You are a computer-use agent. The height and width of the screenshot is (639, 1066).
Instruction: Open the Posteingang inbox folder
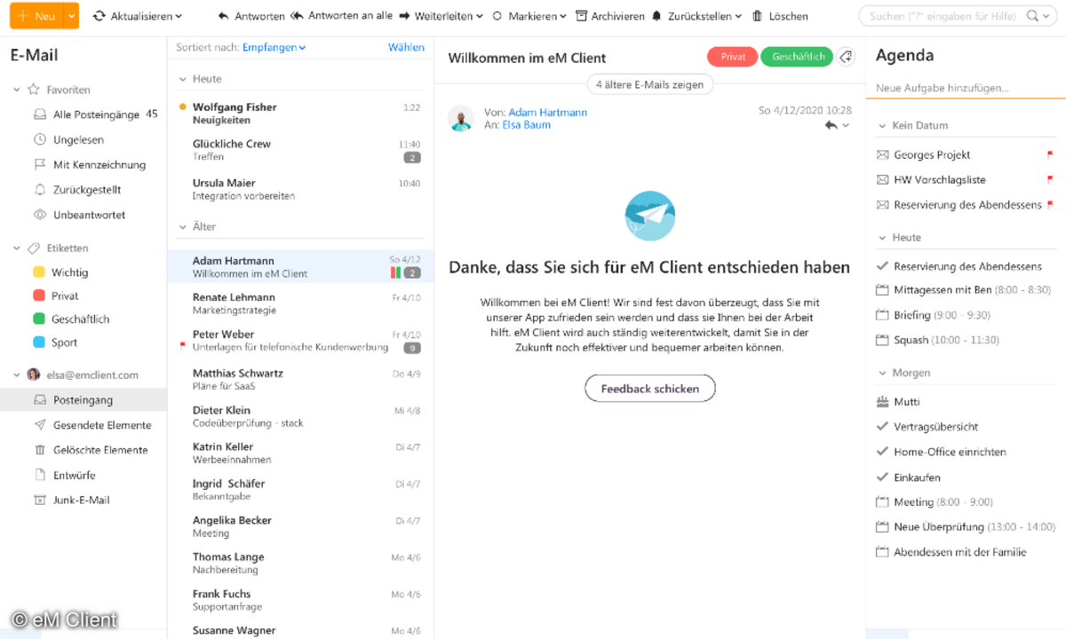click(x=83, y=400)
